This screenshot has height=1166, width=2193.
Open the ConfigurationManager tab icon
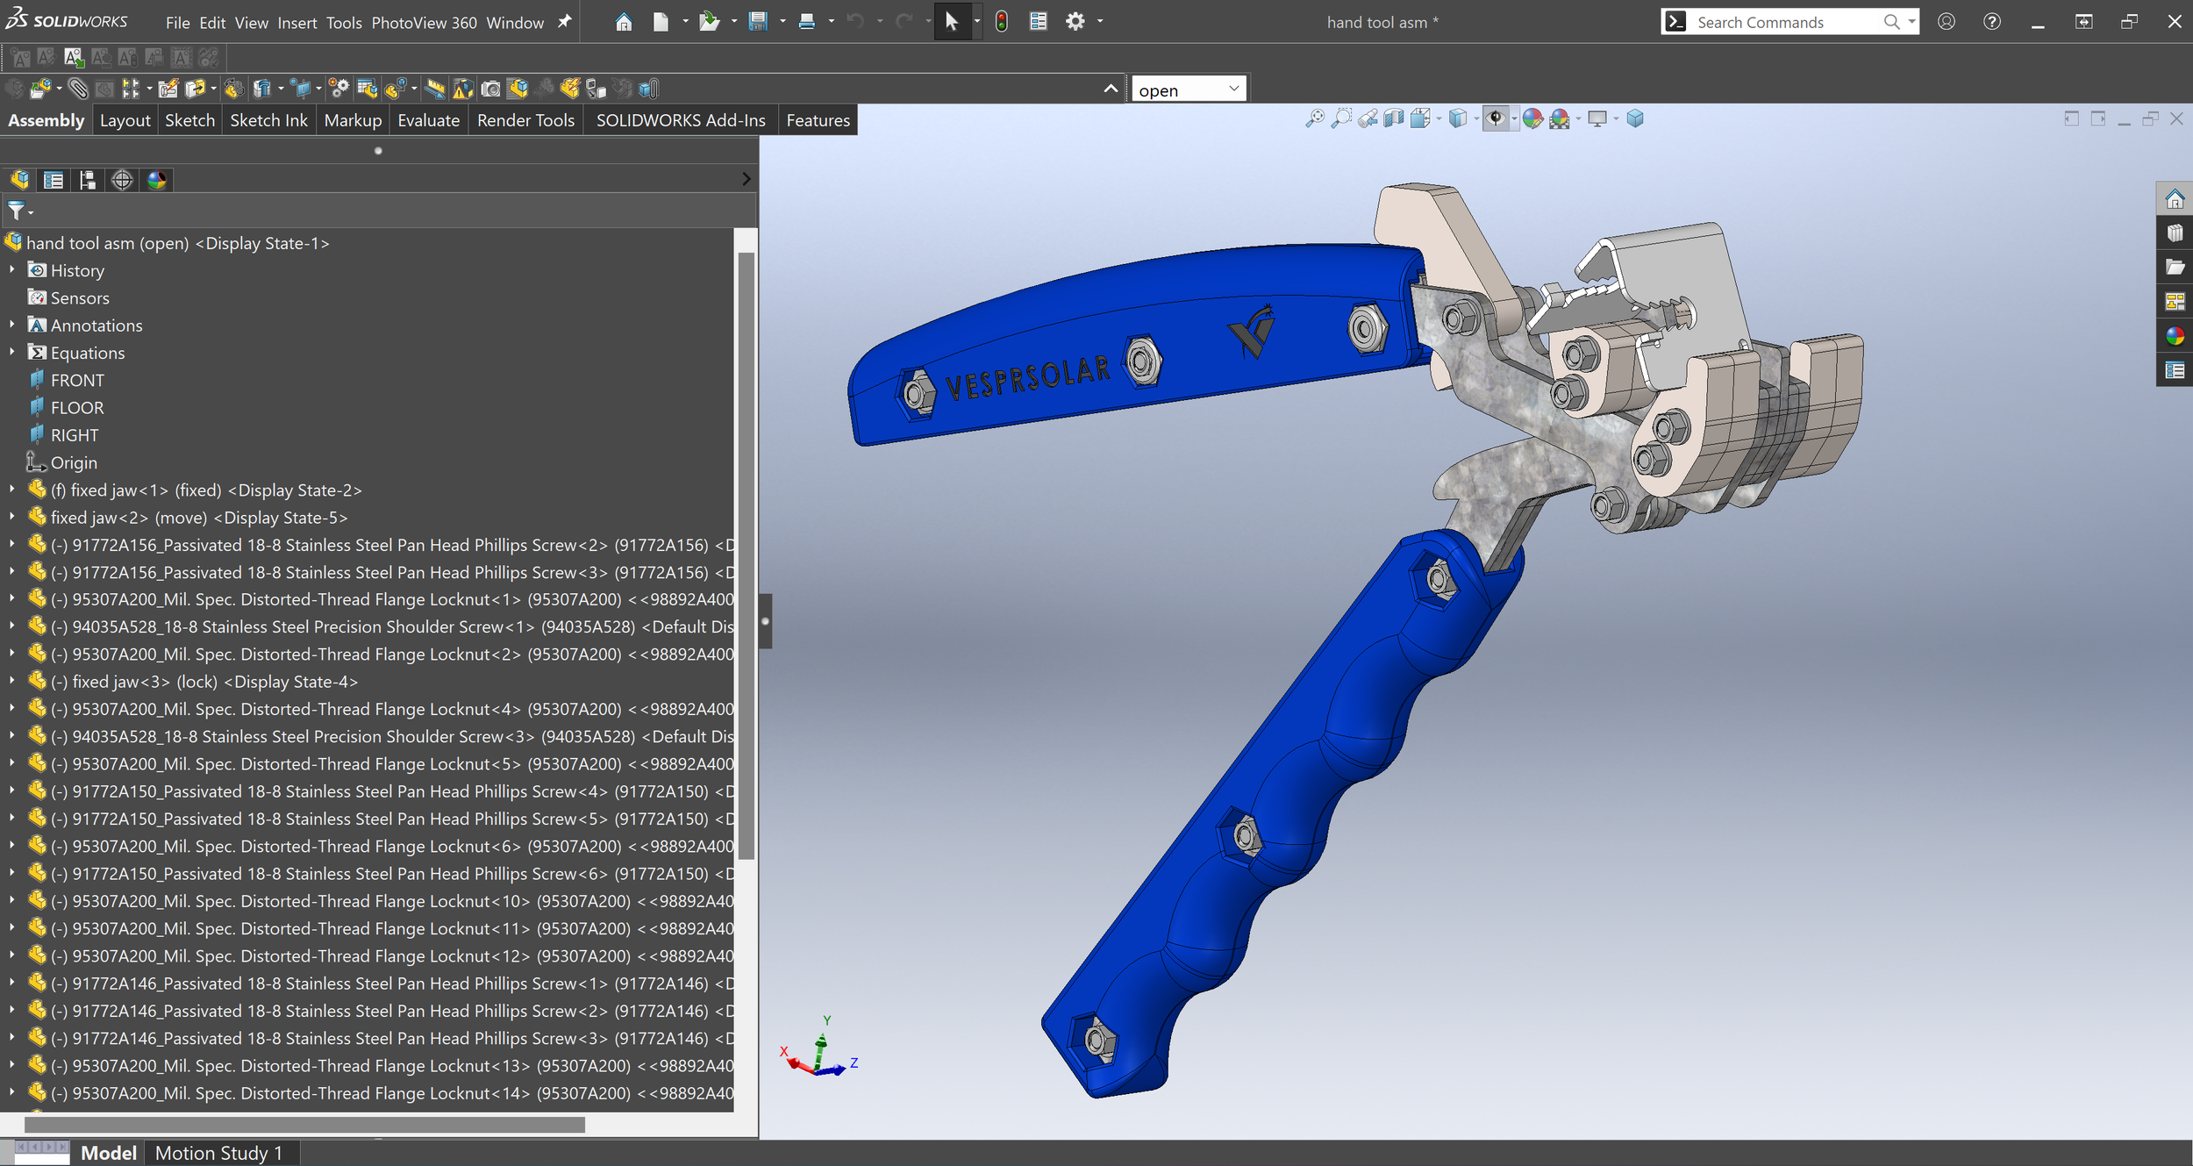coord(88,180)
